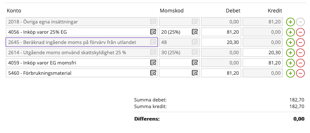Add a row after 2018 Övriga egna insättningar
310x133 pixels.
click(290, 22)
